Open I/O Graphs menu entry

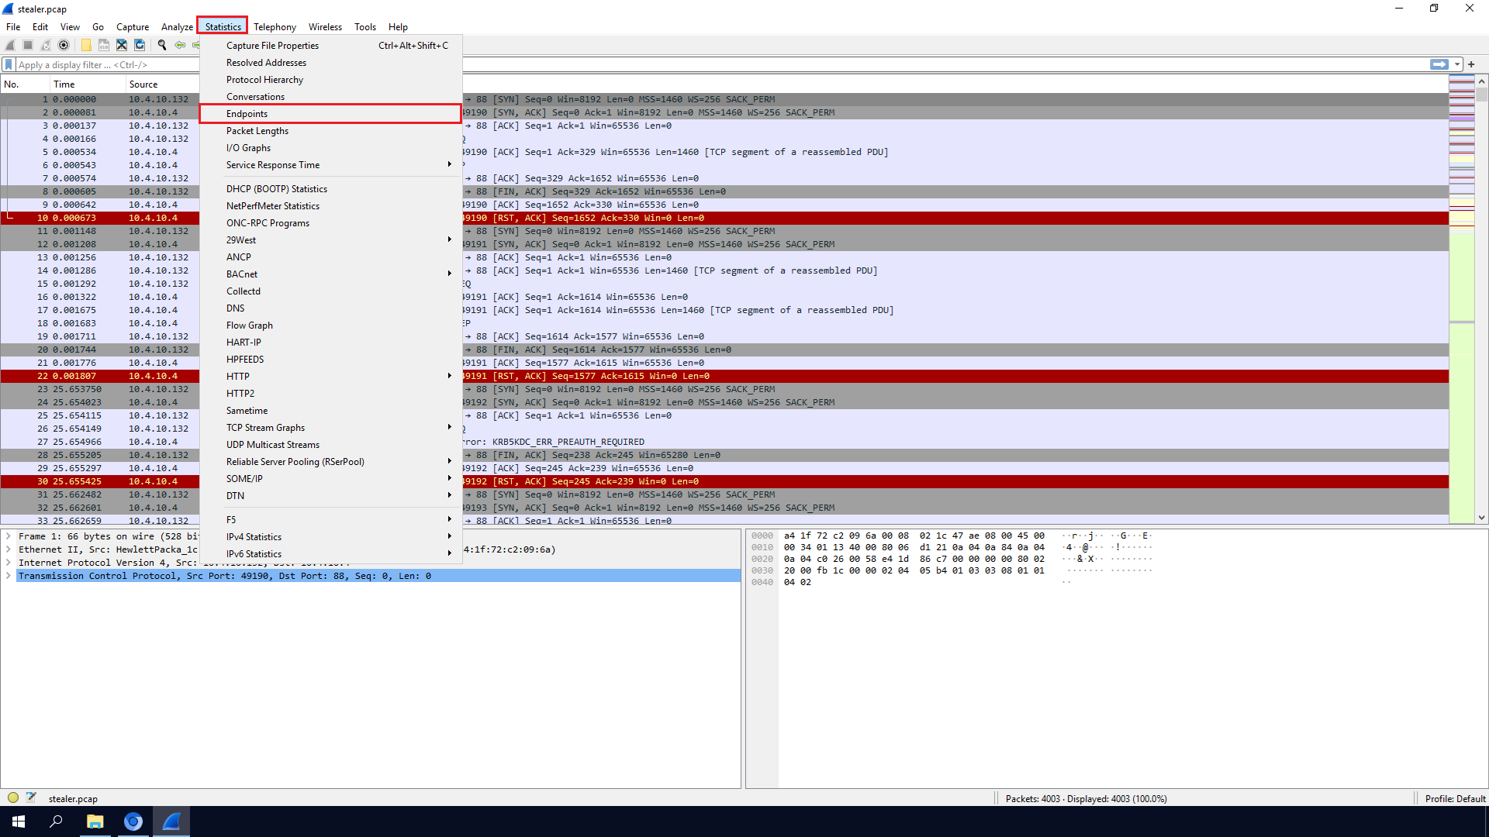pyautogui.click(x=331, y=148)
